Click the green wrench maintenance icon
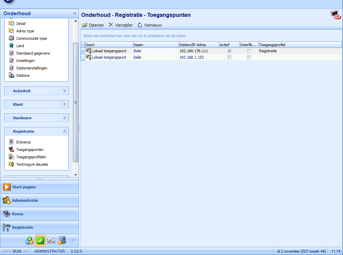Screen dimensions: 343x255 click(40, 241)
